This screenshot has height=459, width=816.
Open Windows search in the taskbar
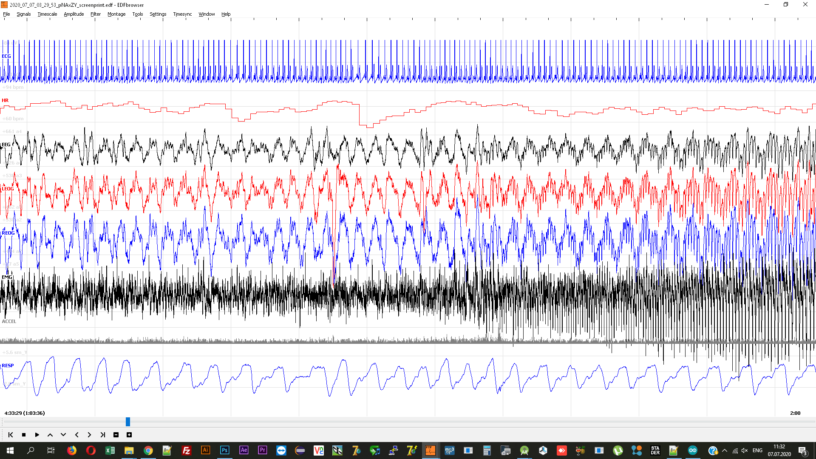(31, 450)
